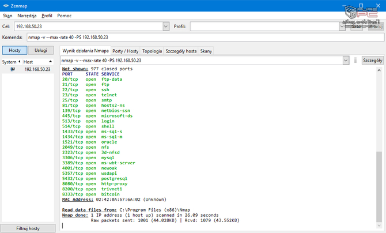The image size is (386, 233).
Task: Click the 4001/tcp newoak line
Action: point(90,168)
